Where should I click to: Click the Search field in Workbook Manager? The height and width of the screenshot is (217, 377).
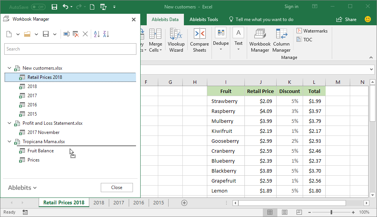(x=70, y=49)
